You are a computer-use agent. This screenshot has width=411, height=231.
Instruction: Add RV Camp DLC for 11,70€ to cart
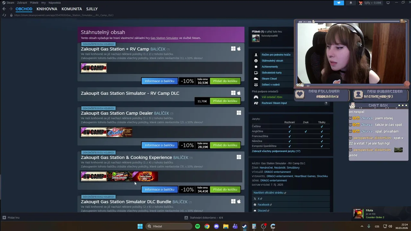pyautogui.click(x=225, y=101)
